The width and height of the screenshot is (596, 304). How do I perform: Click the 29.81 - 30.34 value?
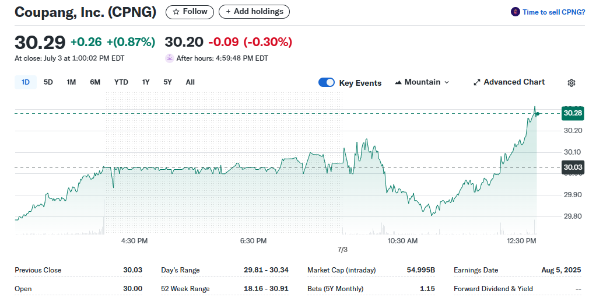click(266, 270)
